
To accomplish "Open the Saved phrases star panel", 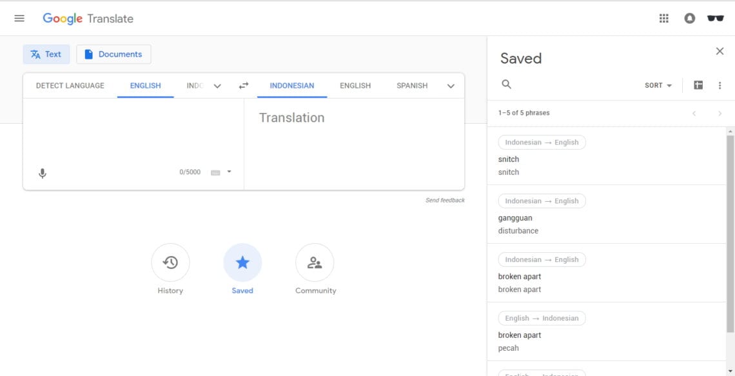I will tap(242, 262).
